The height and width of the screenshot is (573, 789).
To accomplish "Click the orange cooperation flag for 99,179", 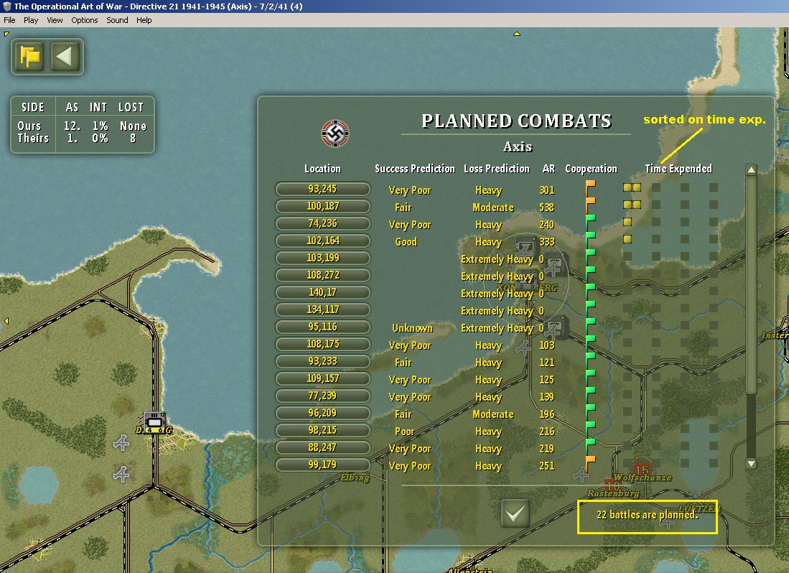I will [591, 465].
